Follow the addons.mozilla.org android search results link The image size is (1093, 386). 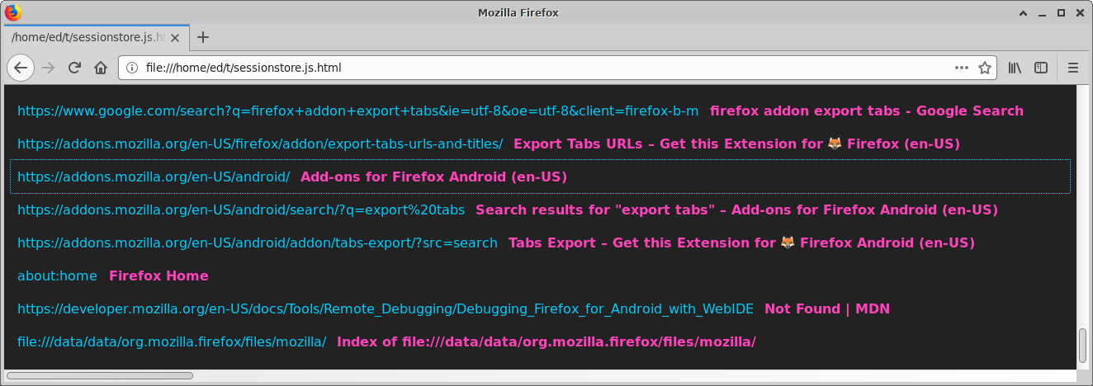pos(241,209)
